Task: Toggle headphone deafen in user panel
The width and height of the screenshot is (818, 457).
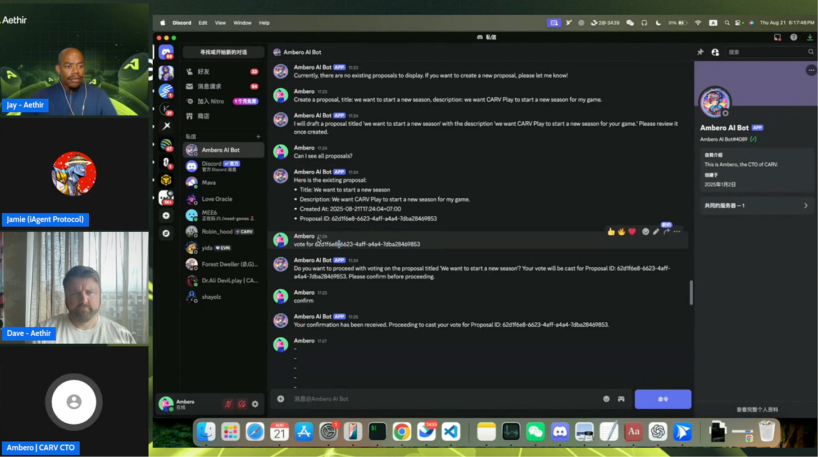Action: pyautogui.click(x=242, y=404)
